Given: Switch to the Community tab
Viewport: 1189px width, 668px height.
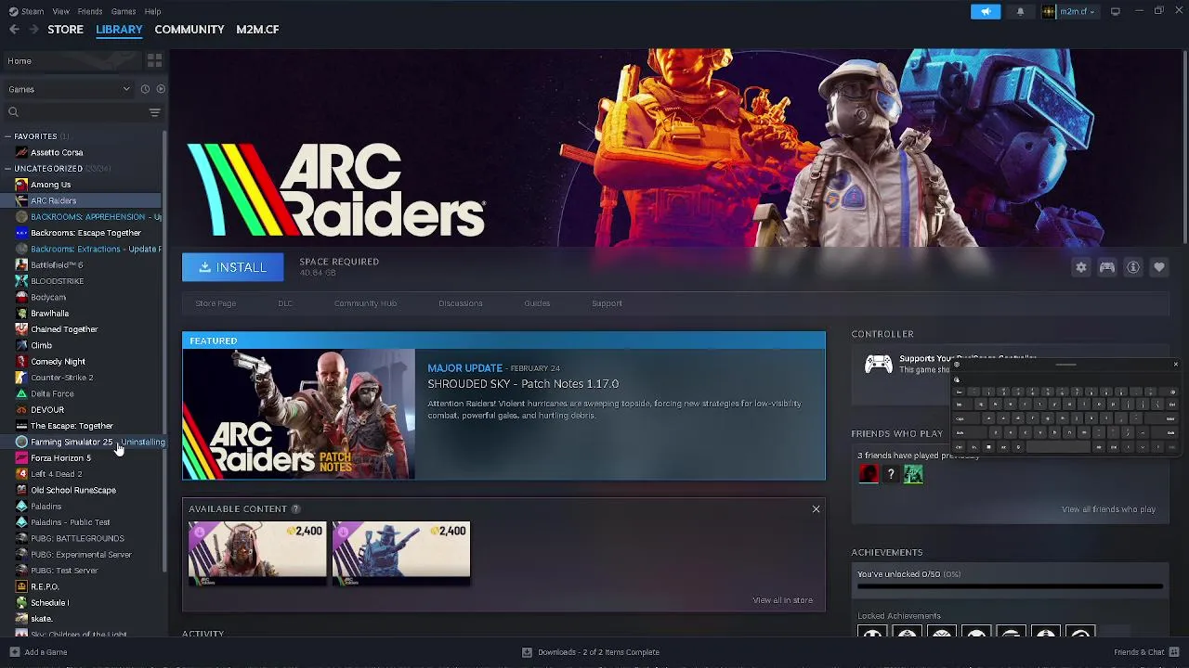Looking at the screenshot, I should pyautogui.click(x=189, y=30).
